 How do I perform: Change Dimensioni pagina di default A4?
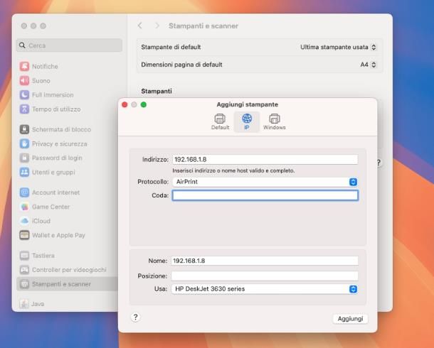[x=368, y=65]
